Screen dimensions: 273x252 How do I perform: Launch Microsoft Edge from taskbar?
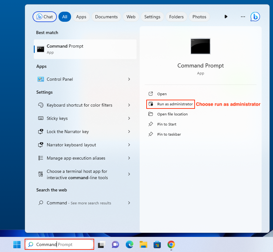tap(129, 244)
